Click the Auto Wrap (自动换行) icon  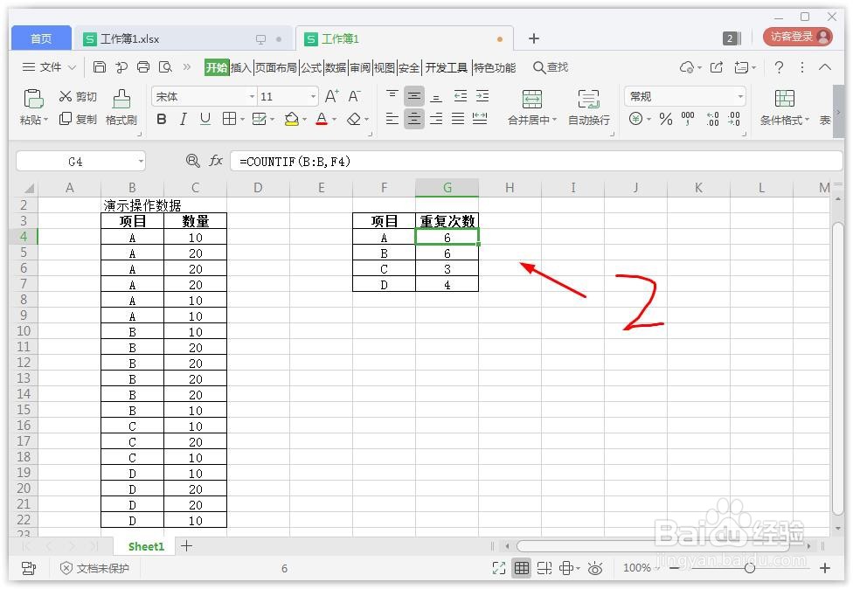point(588,99)
